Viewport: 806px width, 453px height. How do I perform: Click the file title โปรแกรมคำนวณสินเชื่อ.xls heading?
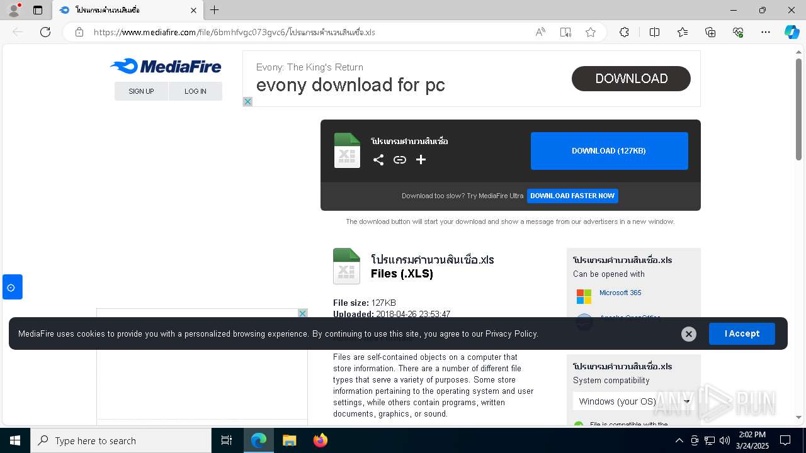click(x=433, y=260)
